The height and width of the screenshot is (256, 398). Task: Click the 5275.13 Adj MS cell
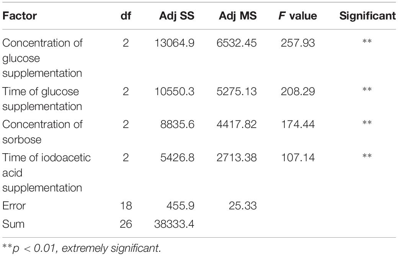(x=237, y=91)
